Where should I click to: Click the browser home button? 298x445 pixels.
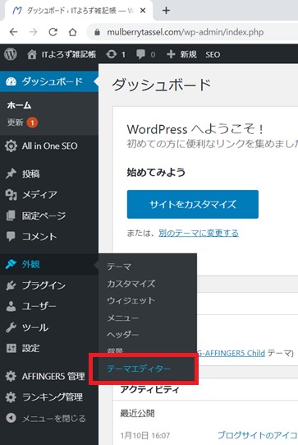pyautogui.click(x=73, y=32)
